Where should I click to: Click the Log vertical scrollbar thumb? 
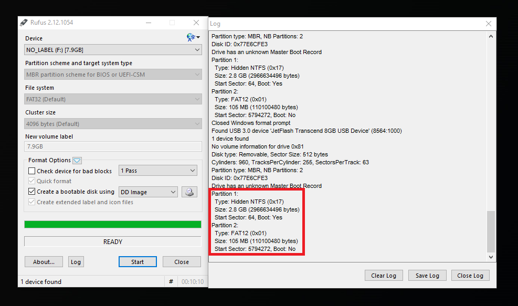tap(491, 231)
